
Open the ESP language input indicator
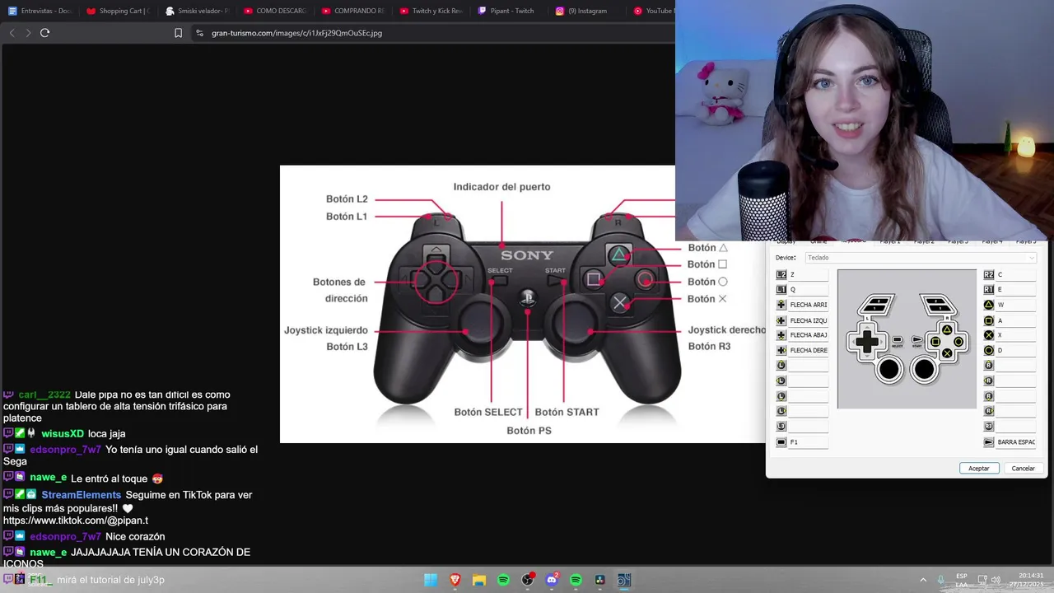[x=962, y=580]
